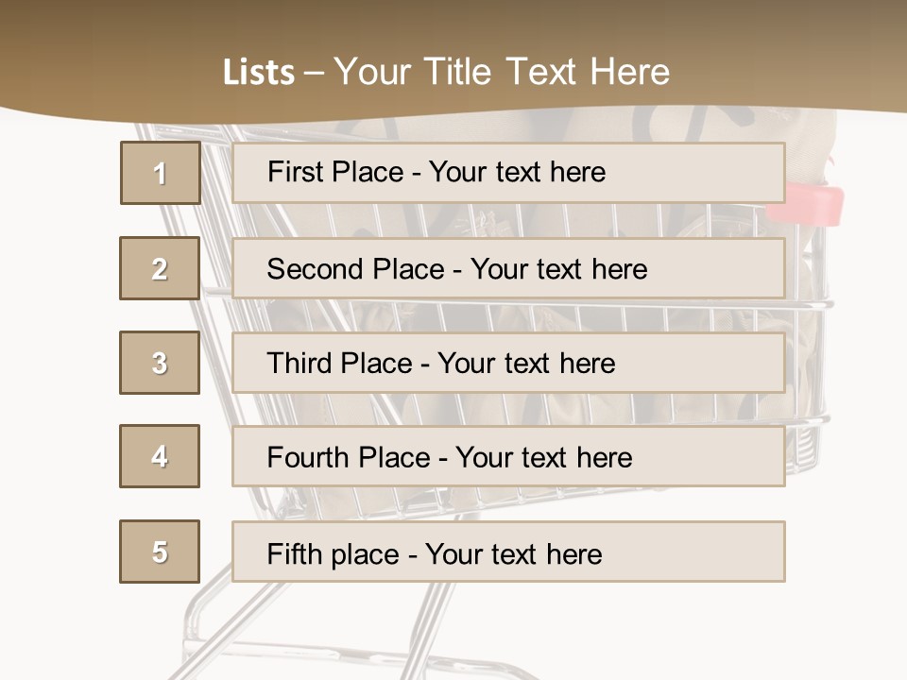Select the Fifth place text bar
Image resolution: width=907 pixels, height=680 pixels.
(508, 552)
